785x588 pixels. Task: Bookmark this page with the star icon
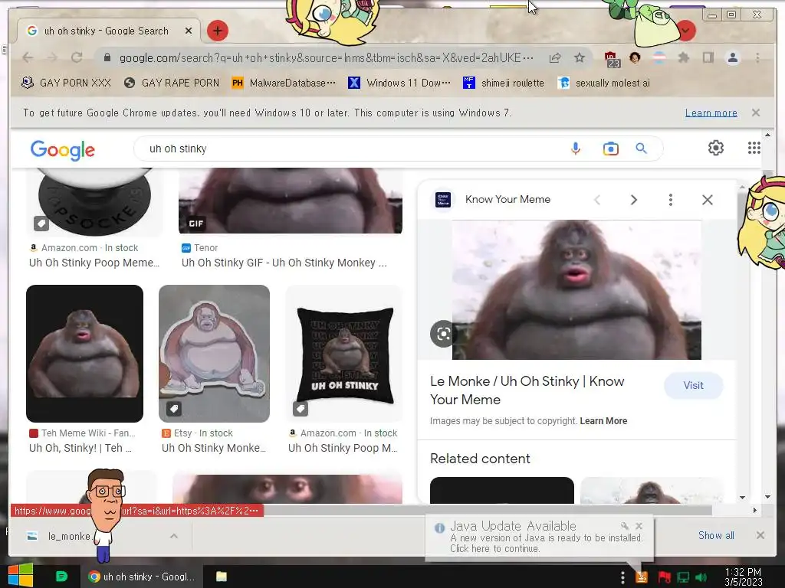(x=580, y=58)
